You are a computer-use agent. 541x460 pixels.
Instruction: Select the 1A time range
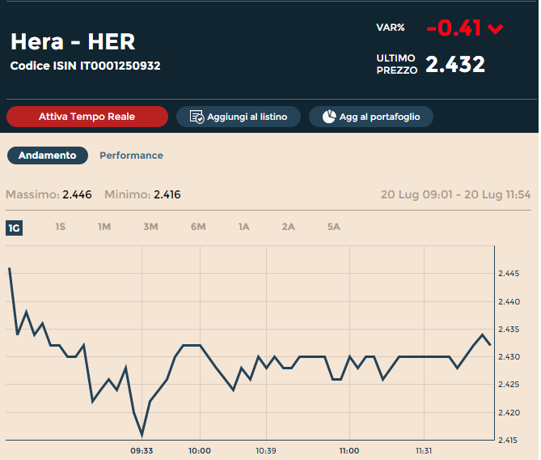tap(243, 227)
